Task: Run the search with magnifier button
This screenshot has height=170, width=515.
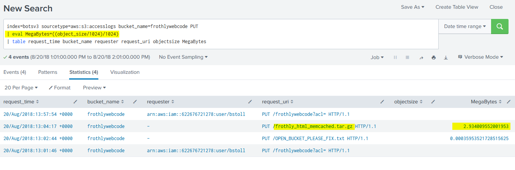Action: pos(499,27)
